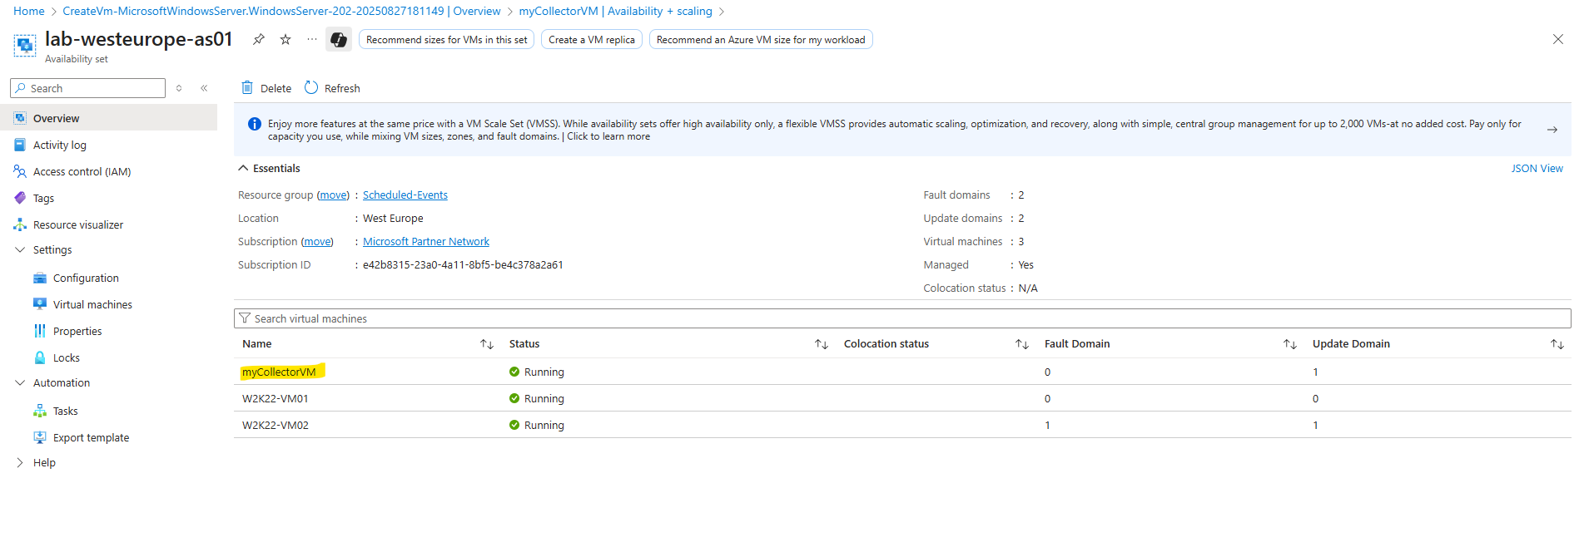
Task: Open W2K22-VM01 row
Action: point(276,398)
